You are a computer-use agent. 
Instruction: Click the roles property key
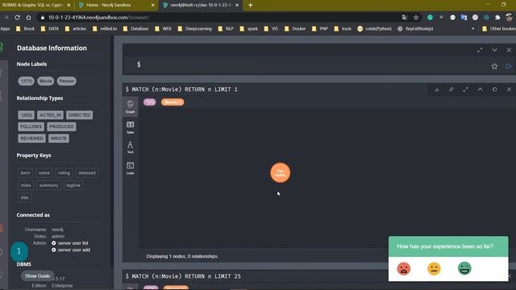coord(26,185)
